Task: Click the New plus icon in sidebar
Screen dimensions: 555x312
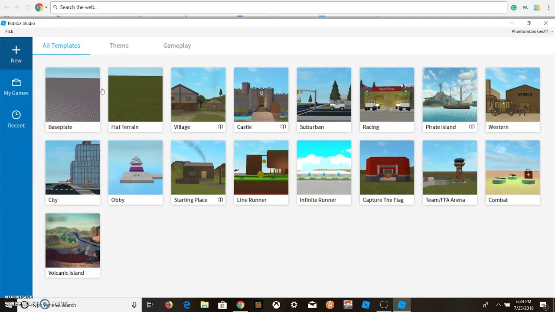Action: [x=16, y=50]
